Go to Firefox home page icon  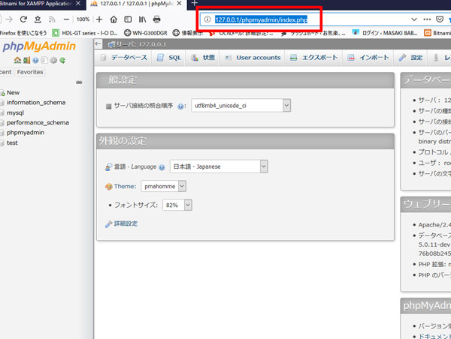point(114,19)
